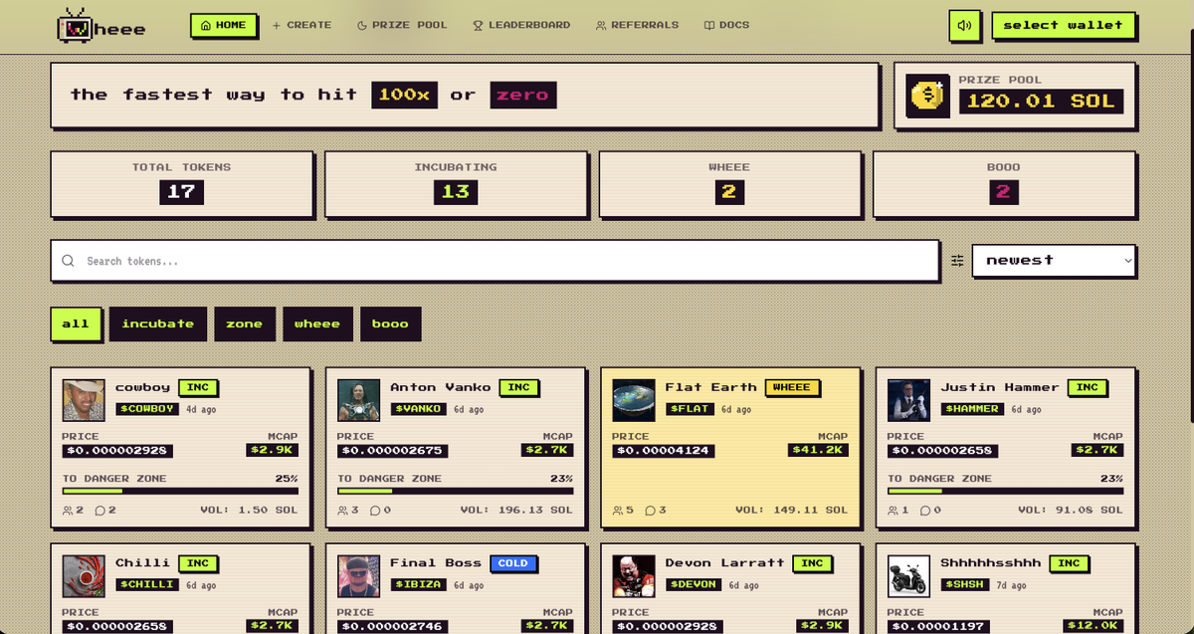
Task: Click the $HAMMER ticker tag
Action: point(972,409)
